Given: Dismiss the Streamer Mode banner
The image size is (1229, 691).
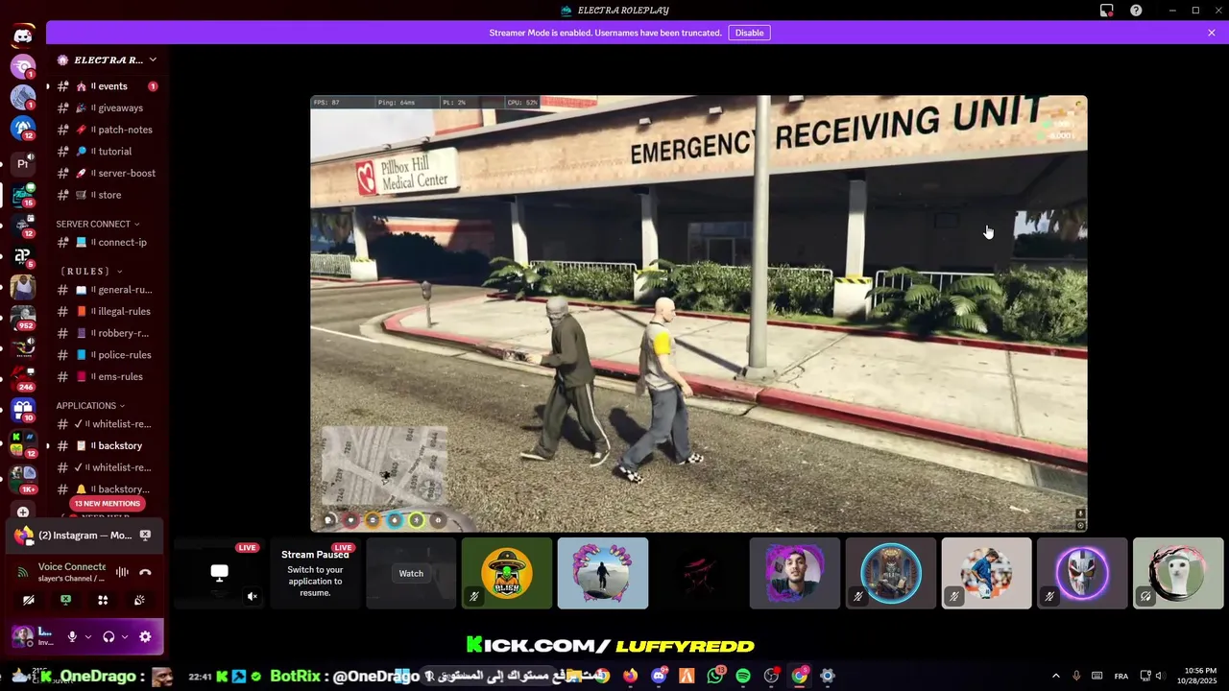Looking at the screenshot, I should pyautogui.click(x=1212, y=33).
